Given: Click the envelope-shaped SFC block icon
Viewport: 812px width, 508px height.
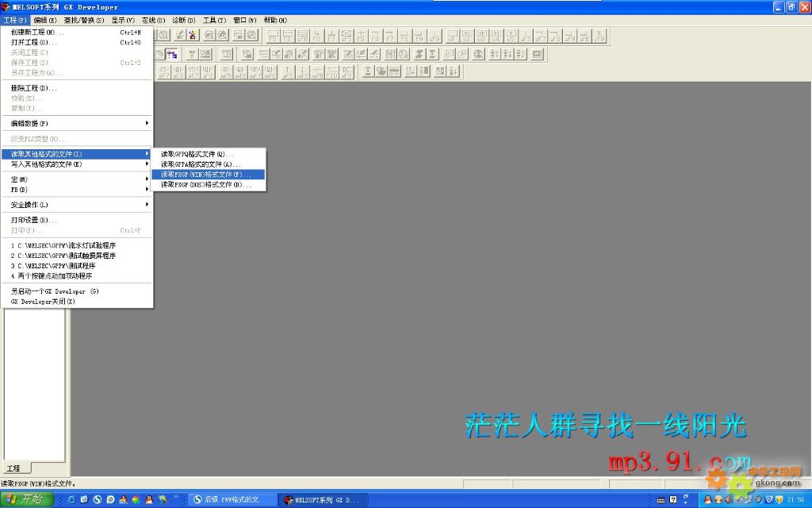Looking at the screenshot, I should 347,36.
